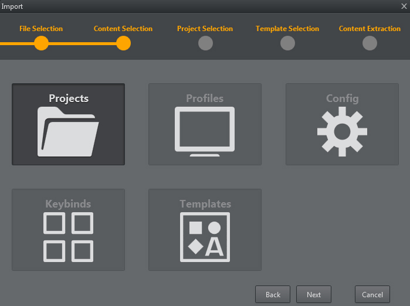This screenshot has height=306, width=410.
Task: Click the Template Selection step circle
Action: point(287,43)
